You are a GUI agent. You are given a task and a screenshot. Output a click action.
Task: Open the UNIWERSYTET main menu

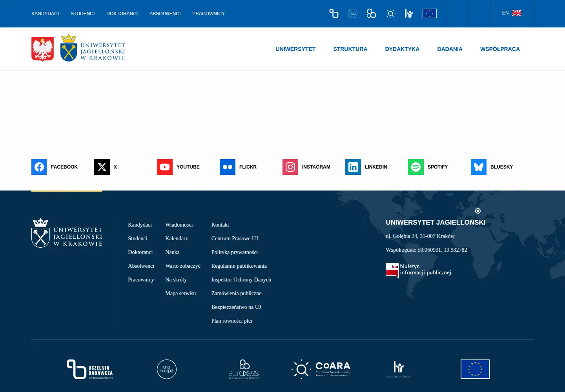[x=295, y=49]
